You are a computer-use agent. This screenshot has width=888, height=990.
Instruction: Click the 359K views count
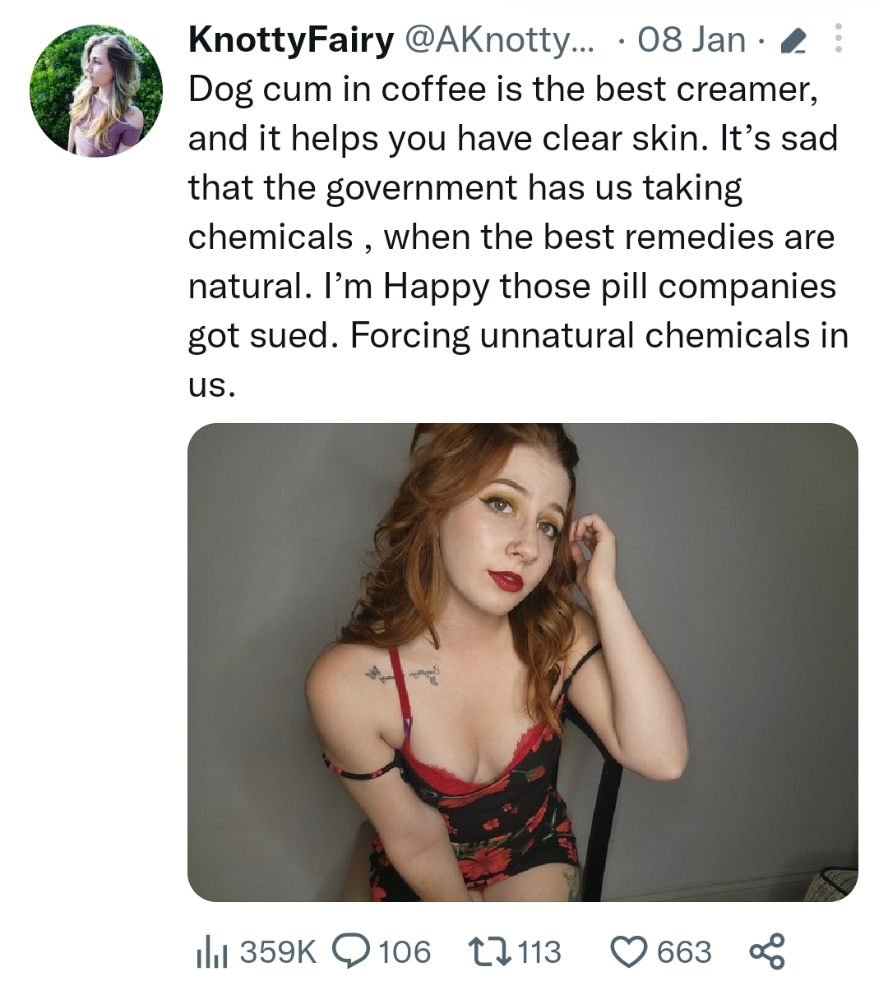click(x=278, y=952)
